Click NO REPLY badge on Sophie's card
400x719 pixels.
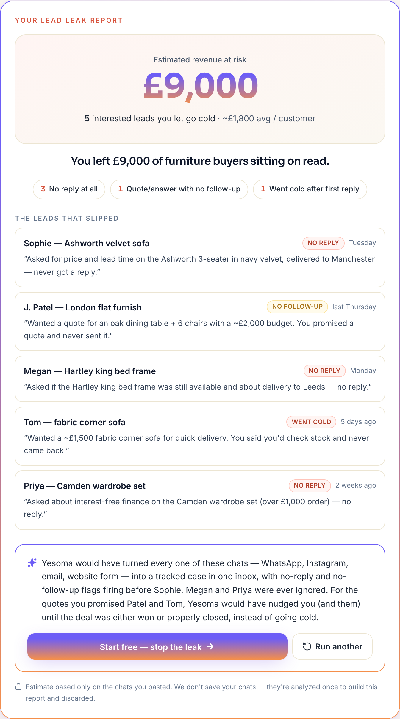point(323,243)
